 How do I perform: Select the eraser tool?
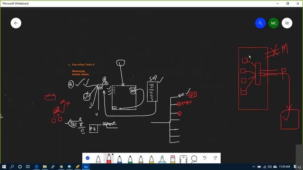click(172, 159)
